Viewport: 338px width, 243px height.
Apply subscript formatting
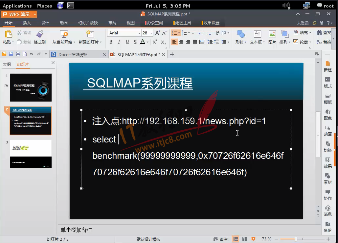pos(163,42)
